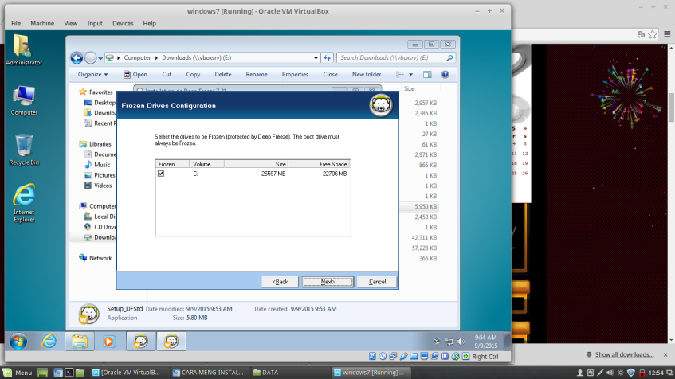Image resolution: width=675 pixels, height=379 pixels.
Task: Click the Explorer back arrow button
Action: point(77,57)
